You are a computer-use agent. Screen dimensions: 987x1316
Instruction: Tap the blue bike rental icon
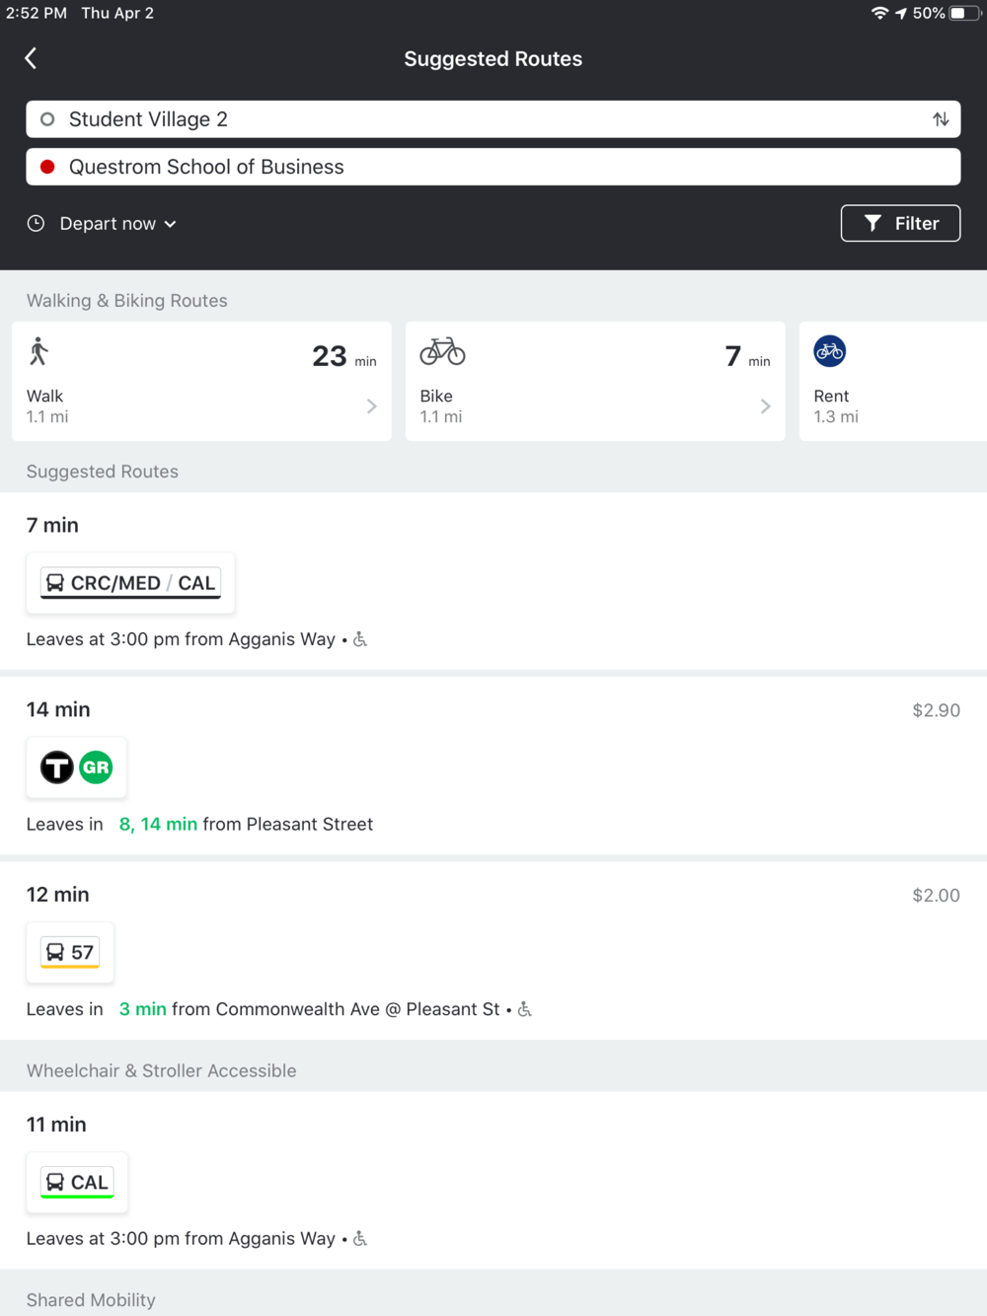click(x=829, y=351)
